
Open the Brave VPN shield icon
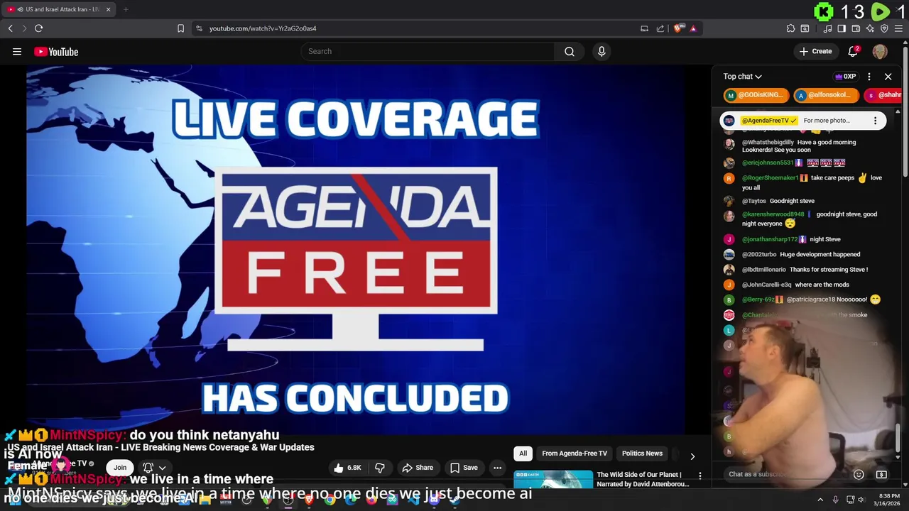point(884,28)
